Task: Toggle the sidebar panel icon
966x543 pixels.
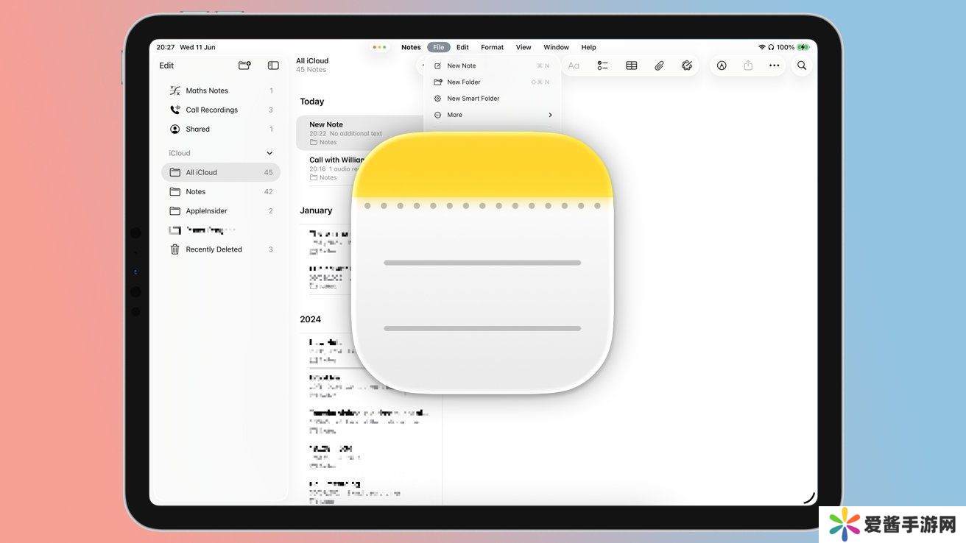Action: tap(273, 65)
